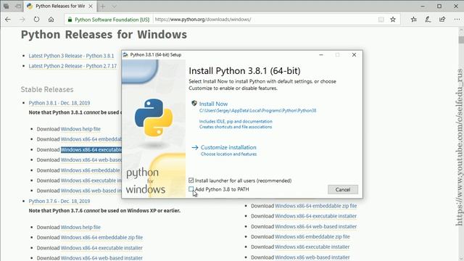Open Python 3.7.6 - Dec. 18, 2019 link

click(59, 202)
